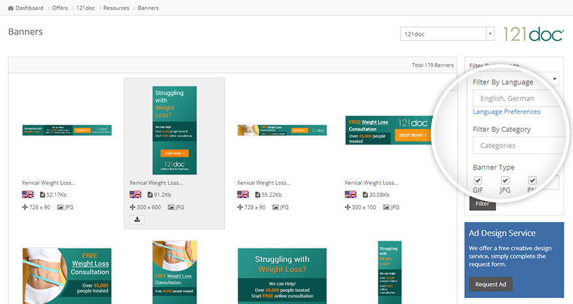573x304 pixels.
Task: Click dimensions icon beside 300 x 100
Action: [x=347, y=207]
